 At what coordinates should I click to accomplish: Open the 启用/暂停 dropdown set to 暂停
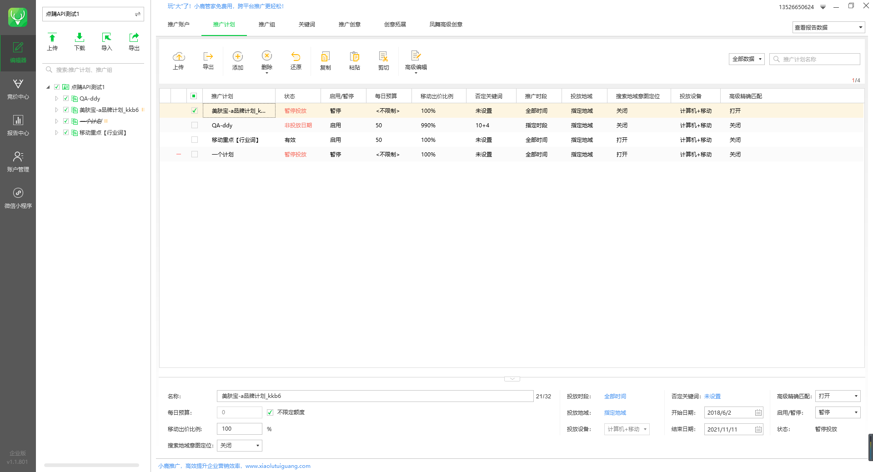[x=838, y=412]
